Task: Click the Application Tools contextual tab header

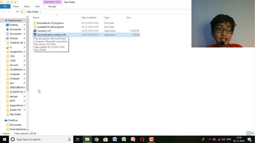Action: pos(52,2)
